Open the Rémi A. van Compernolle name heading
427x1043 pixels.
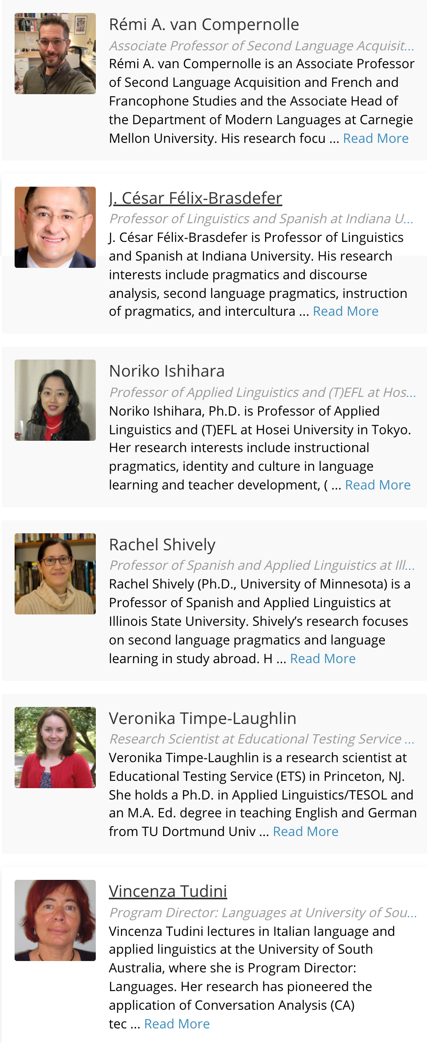click(204, 25)
